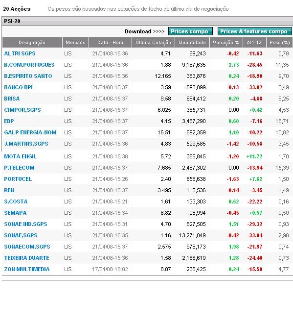Screen dimensions: 293x327
Task: Click the Variação % column header
Action: 226,43
